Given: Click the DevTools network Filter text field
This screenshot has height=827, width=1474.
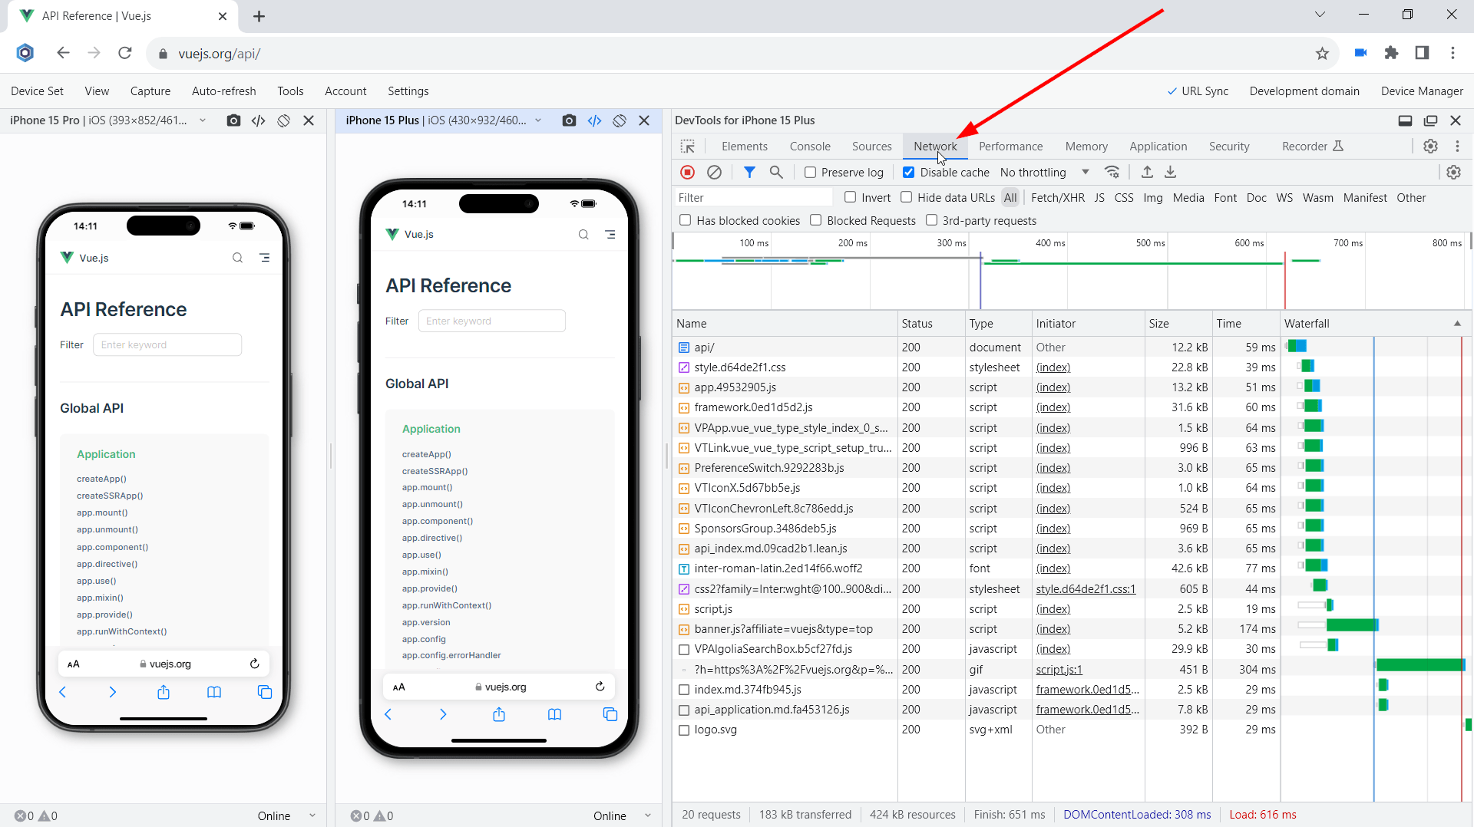Looking at the screenshot, I should [752, 198].
